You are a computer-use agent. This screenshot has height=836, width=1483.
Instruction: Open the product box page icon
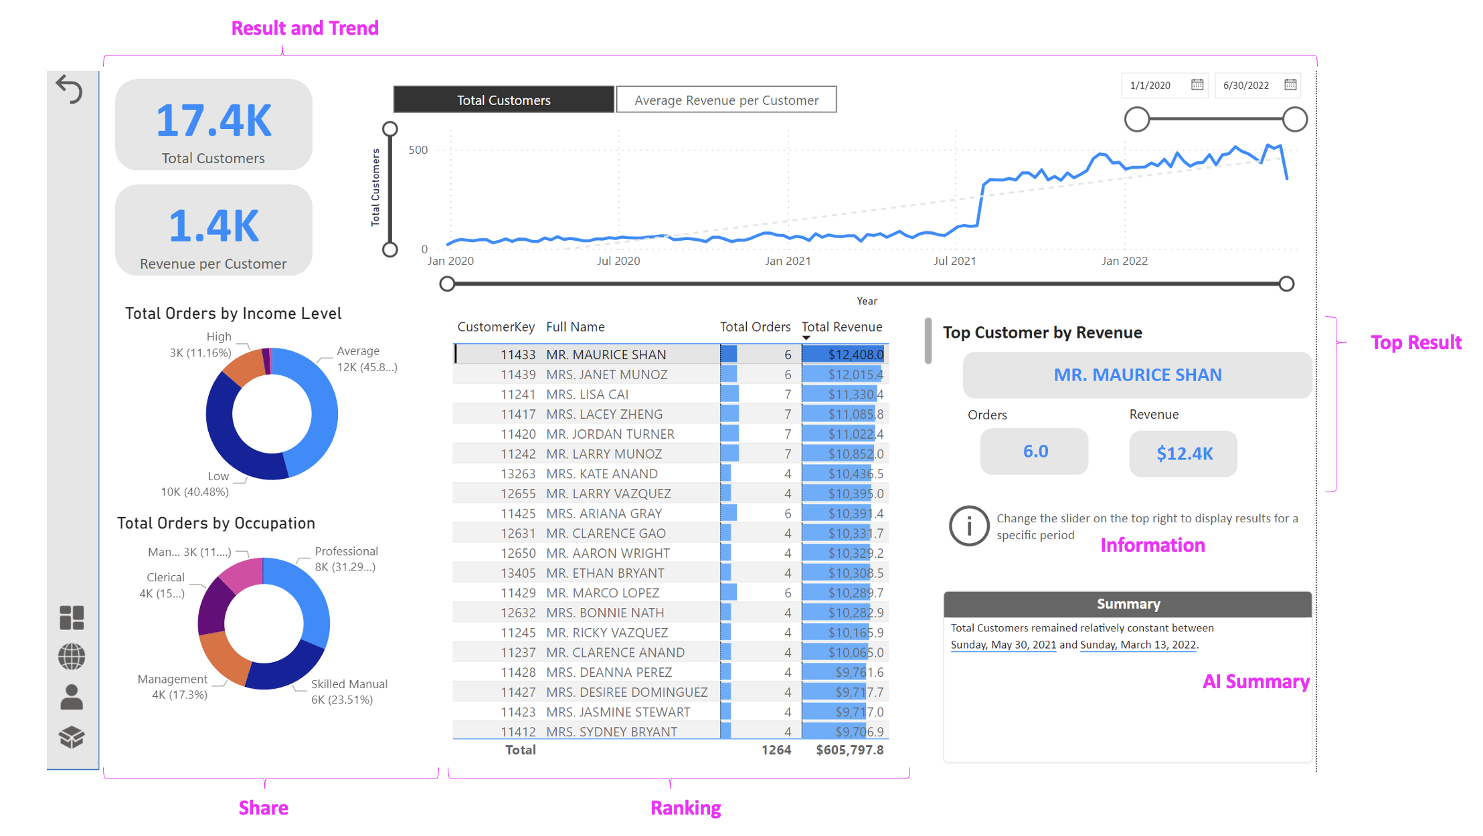tap(72, 737)
